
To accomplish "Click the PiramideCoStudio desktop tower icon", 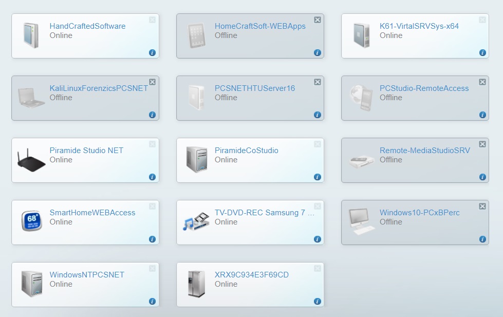I will (x=196, y=159).
